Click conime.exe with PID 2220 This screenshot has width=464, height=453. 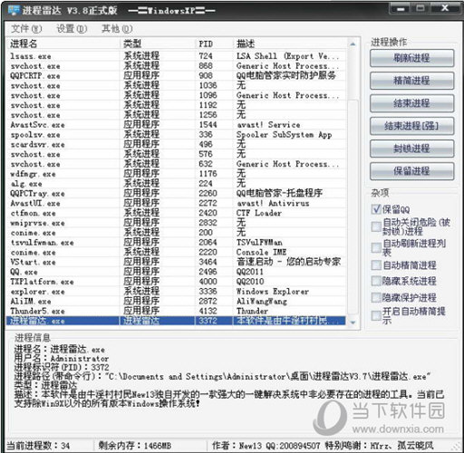click(x=177, y=252)
